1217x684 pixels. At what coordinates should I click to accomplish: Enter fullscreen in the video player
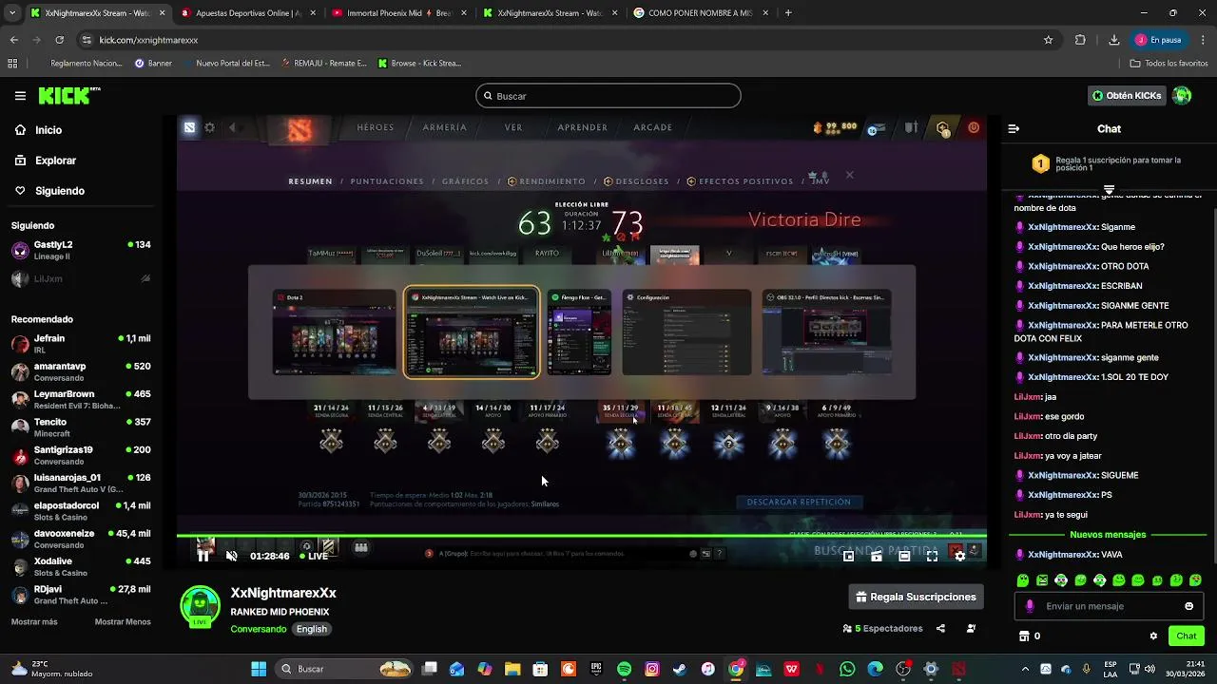click(x=932, y=556)
